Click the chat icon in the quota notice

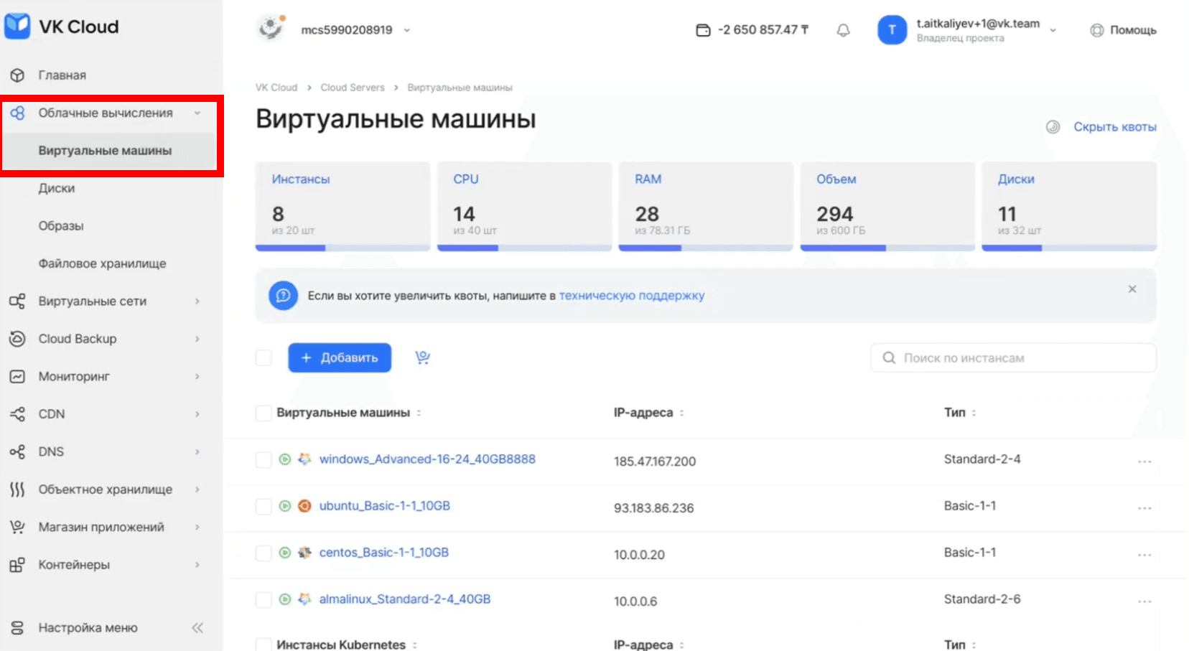click(x=283, y=295)
